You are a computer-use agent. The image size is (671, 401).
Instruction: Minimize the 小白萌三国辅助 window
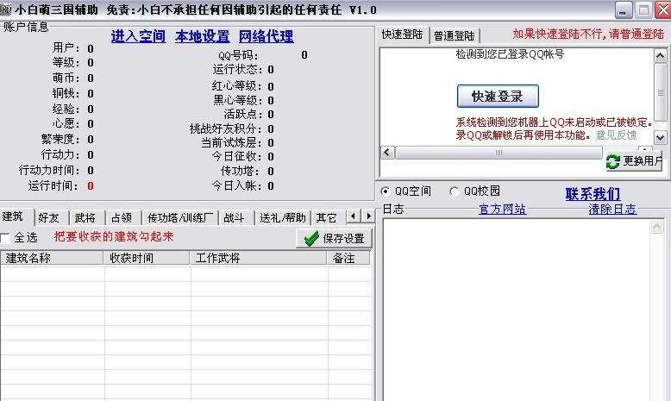coord(624,10)
